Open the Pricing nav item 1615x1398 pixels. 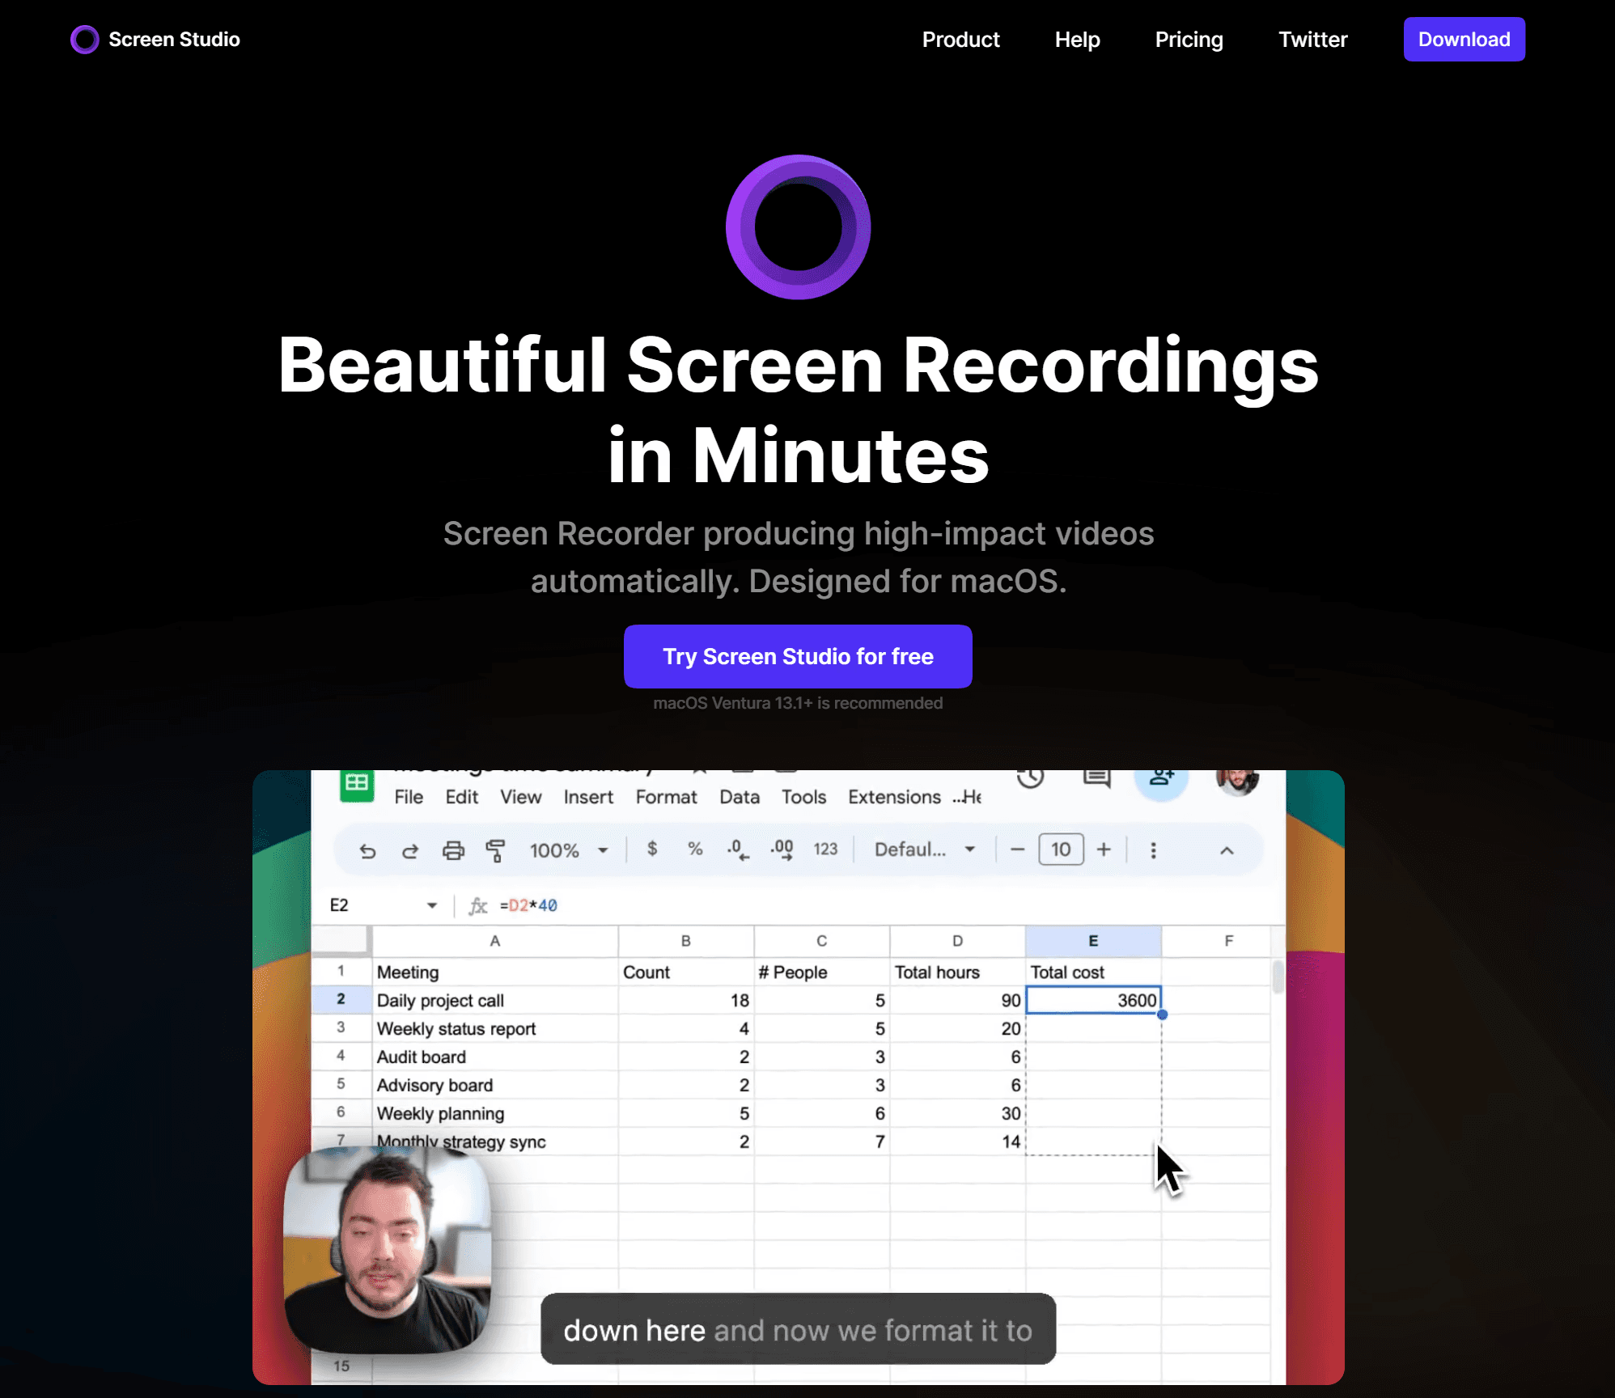(1189, 39)
